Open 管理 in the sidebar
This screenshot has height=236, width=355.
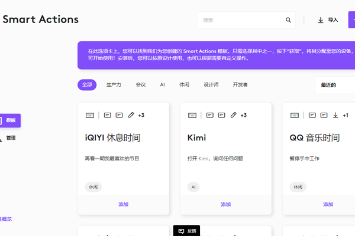pos(11,138)
